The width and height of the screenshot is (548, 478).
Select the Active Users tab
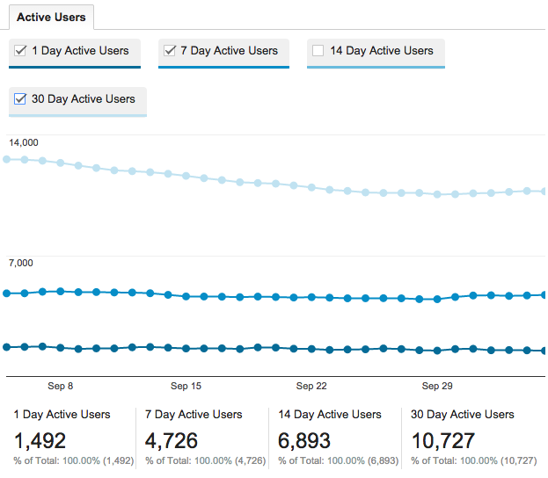coord(51,18)
